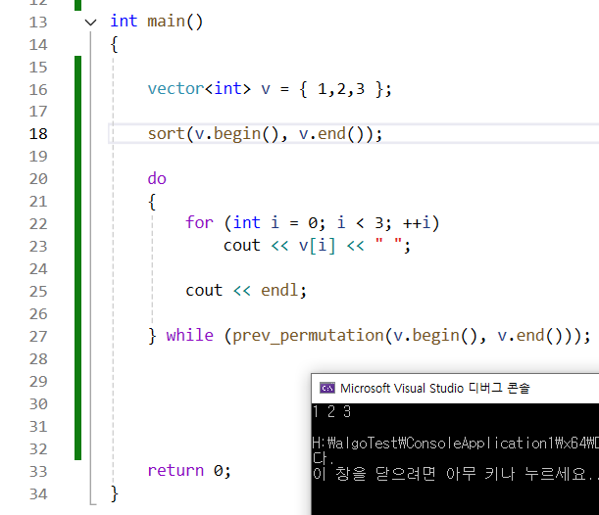The height and width of the screenshot is (515, 599).
Task: Click the 'int' keyword on line 13
Action: (124, 21)
